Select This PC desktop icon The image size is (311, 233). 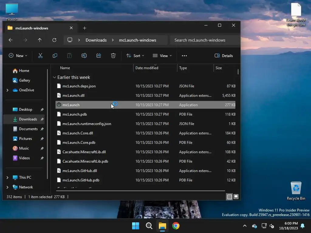point(12,12)
